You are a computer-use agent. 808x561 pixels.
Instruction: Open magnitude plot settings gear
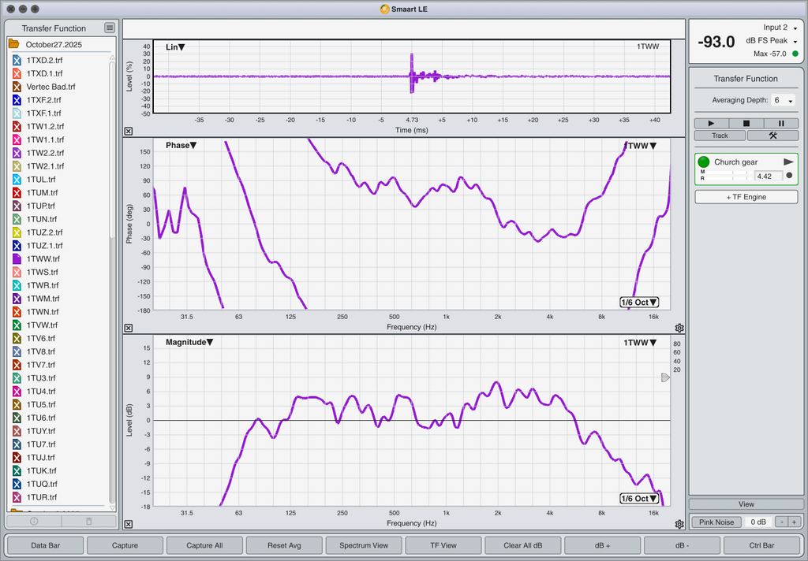[x=679, y=524]
